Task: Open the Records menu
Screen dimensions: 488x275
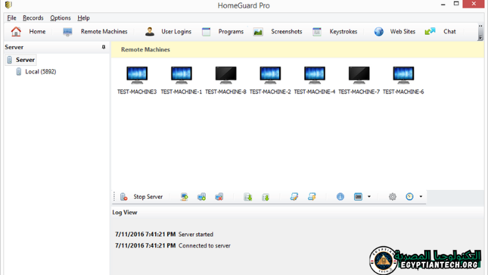Action: pyautogui.click(x=33, y=18)
